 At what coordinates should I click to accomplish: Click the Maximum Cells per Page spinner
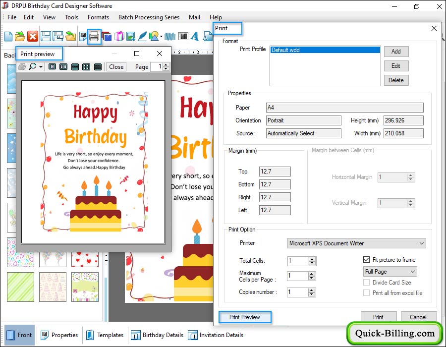point(312,276)
